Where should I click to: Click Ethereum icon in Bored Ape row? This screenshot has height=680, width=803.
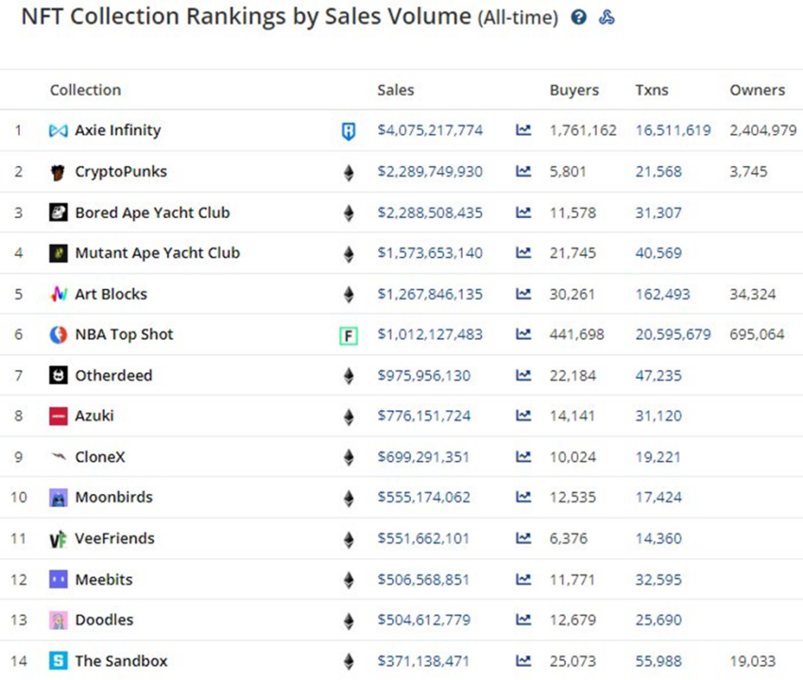349,213
